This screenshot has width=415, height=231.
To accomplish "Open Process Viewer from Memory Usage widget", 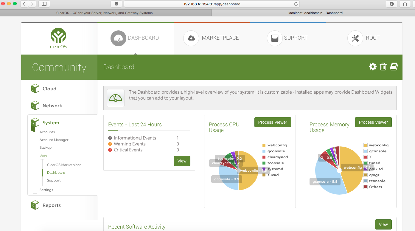I will (373, 122).
